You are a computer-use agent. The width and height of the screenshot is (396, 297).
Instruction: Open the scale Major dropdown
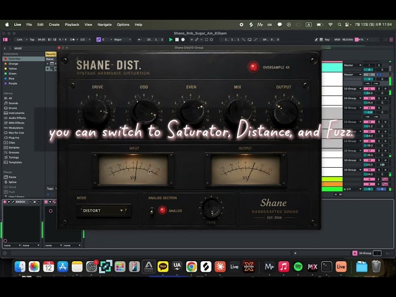tap(123, 40)
